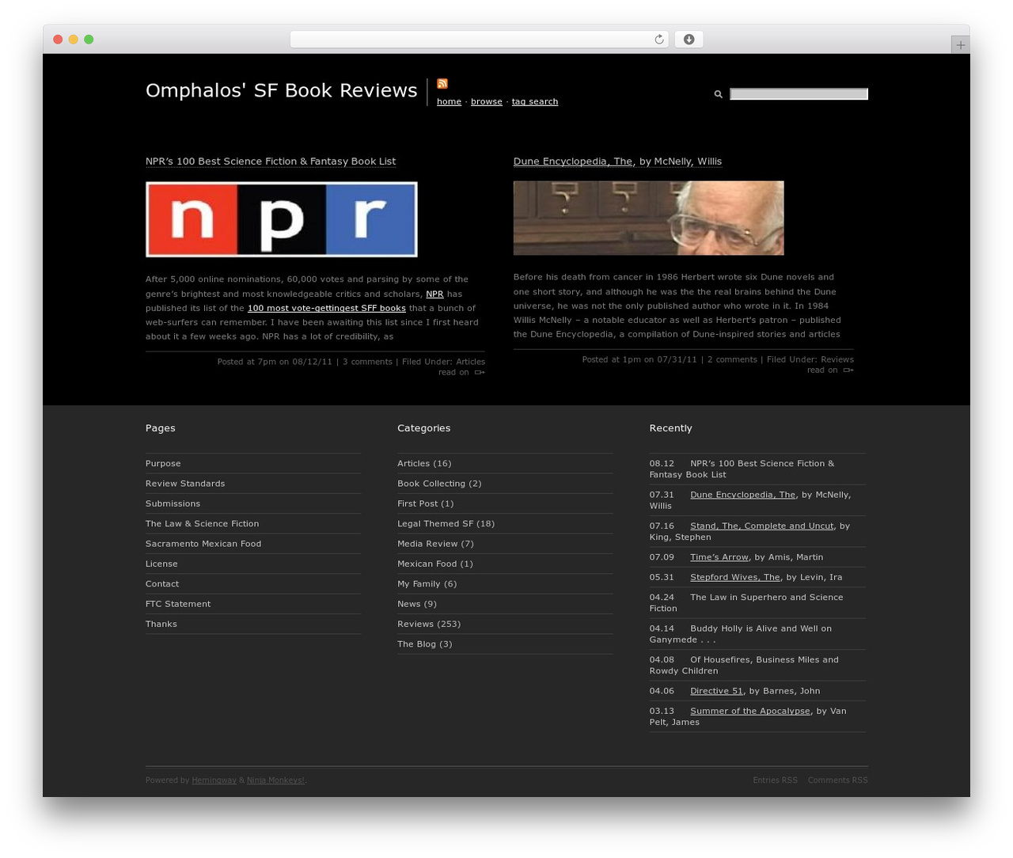Viewport: 1013px width, 858px height.
Task: Click the green maximize window button
Action: [x=89, y=40]
